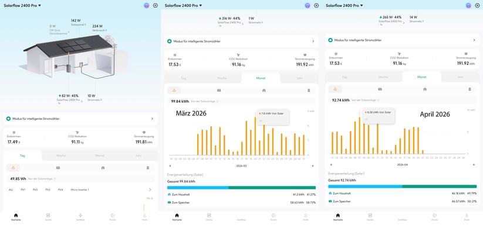The width and height of the screenshot is (483, 225).
Task: Open Stromnetz 14 W link on April screen
Action: click(417, 19)
